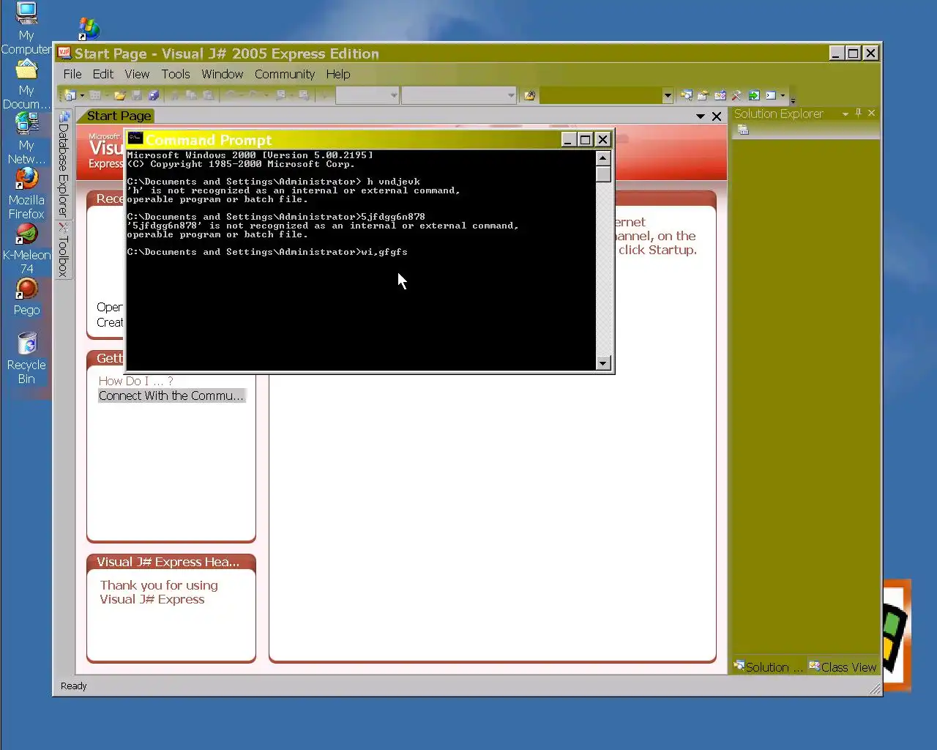
Task: Open the Object Browser toolbar icon
Action: [x=720, y=95]
